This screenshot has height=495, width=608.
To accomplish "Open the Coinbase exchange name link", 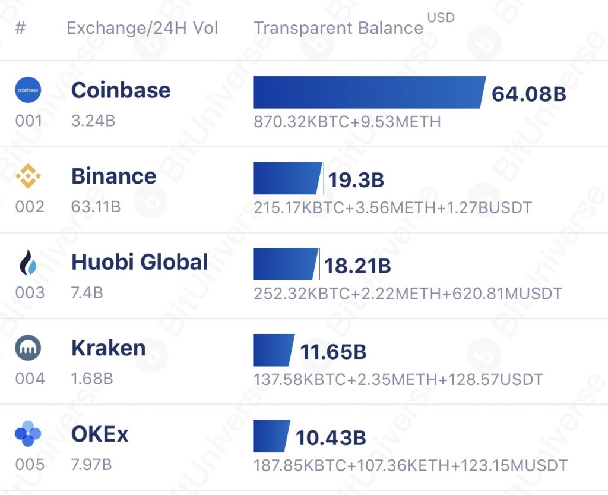I will click(121, 90).
